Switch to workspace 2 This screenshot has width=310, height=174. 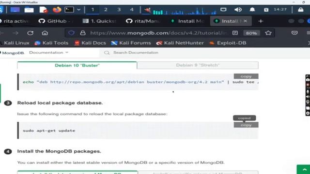coord(106,10)
